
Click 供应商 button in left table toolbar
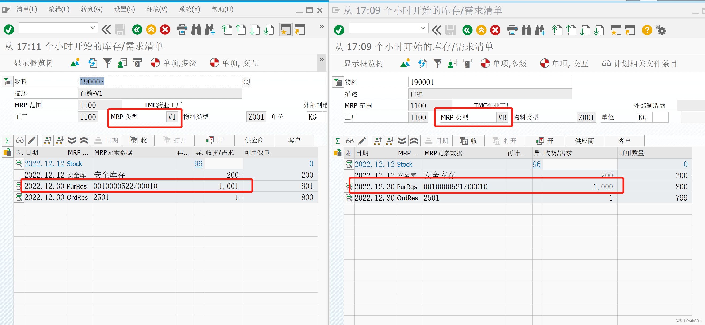pos(254,140)
